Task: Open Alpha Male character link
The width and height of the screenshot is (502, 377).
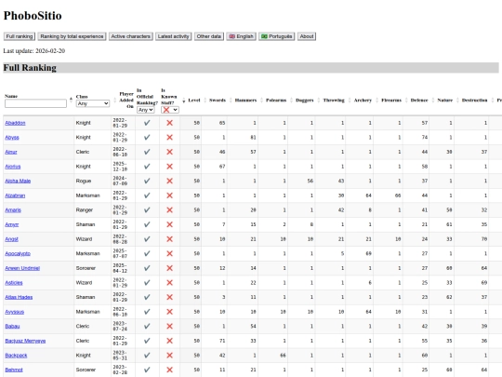Action: click(x=18, y=182)
